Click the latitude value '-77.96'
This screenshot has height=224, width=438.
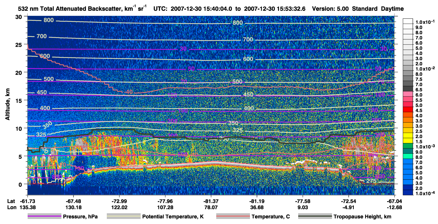(166, 201)
